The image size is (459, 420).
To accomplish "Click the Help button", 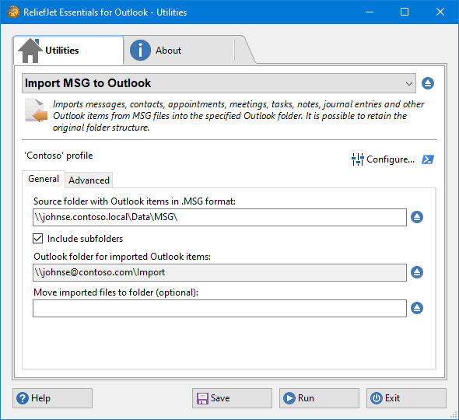I will 52,398.
